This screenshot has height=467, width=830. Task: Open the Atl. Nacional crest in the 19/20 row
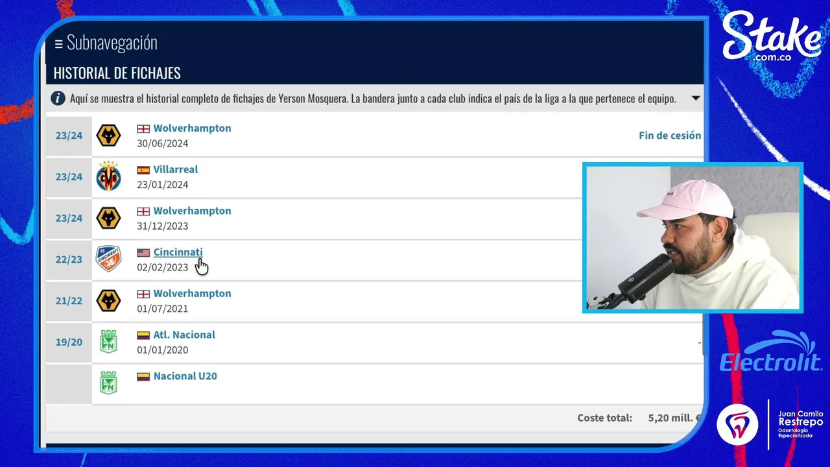coord(108,342)
